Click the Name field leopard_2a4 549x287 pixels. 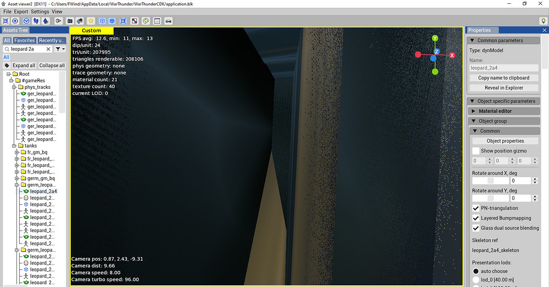(504, 68)
